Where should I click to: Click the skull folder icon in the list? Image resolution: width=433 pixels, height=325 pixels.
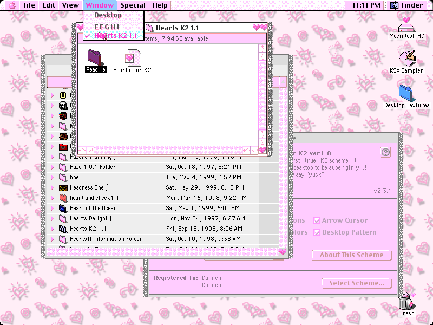(63, 105)
